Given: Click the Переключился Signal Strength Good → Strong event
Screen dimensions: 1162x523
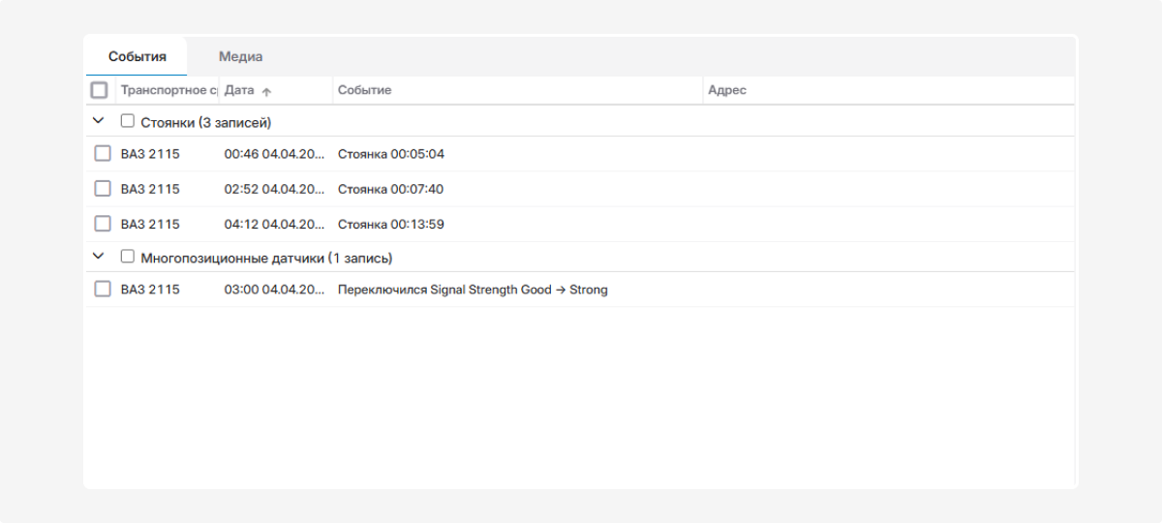Looking at the screenshot, I should coord(473,290).
